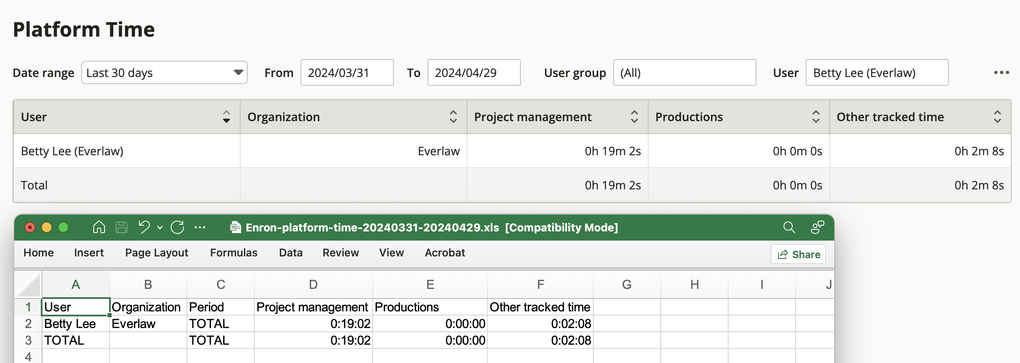Select Excel cell F3 showing 0:02:08
Image resolution: width=1020 pixels, height=363 pixels.
click(x=540, y=340)
